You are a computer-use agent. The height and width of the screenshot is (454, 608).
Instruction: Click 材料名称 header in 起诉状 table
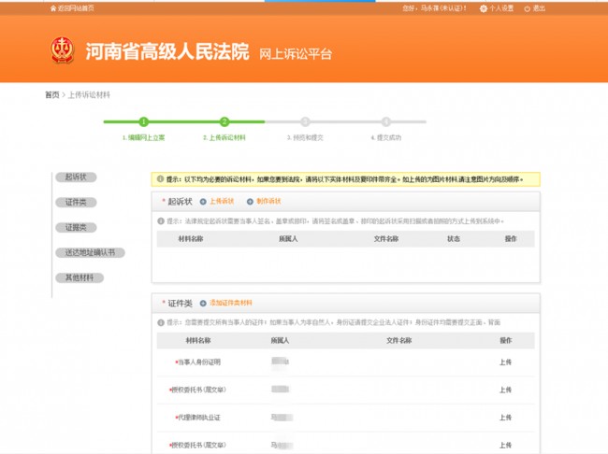[x=191, y=238]
